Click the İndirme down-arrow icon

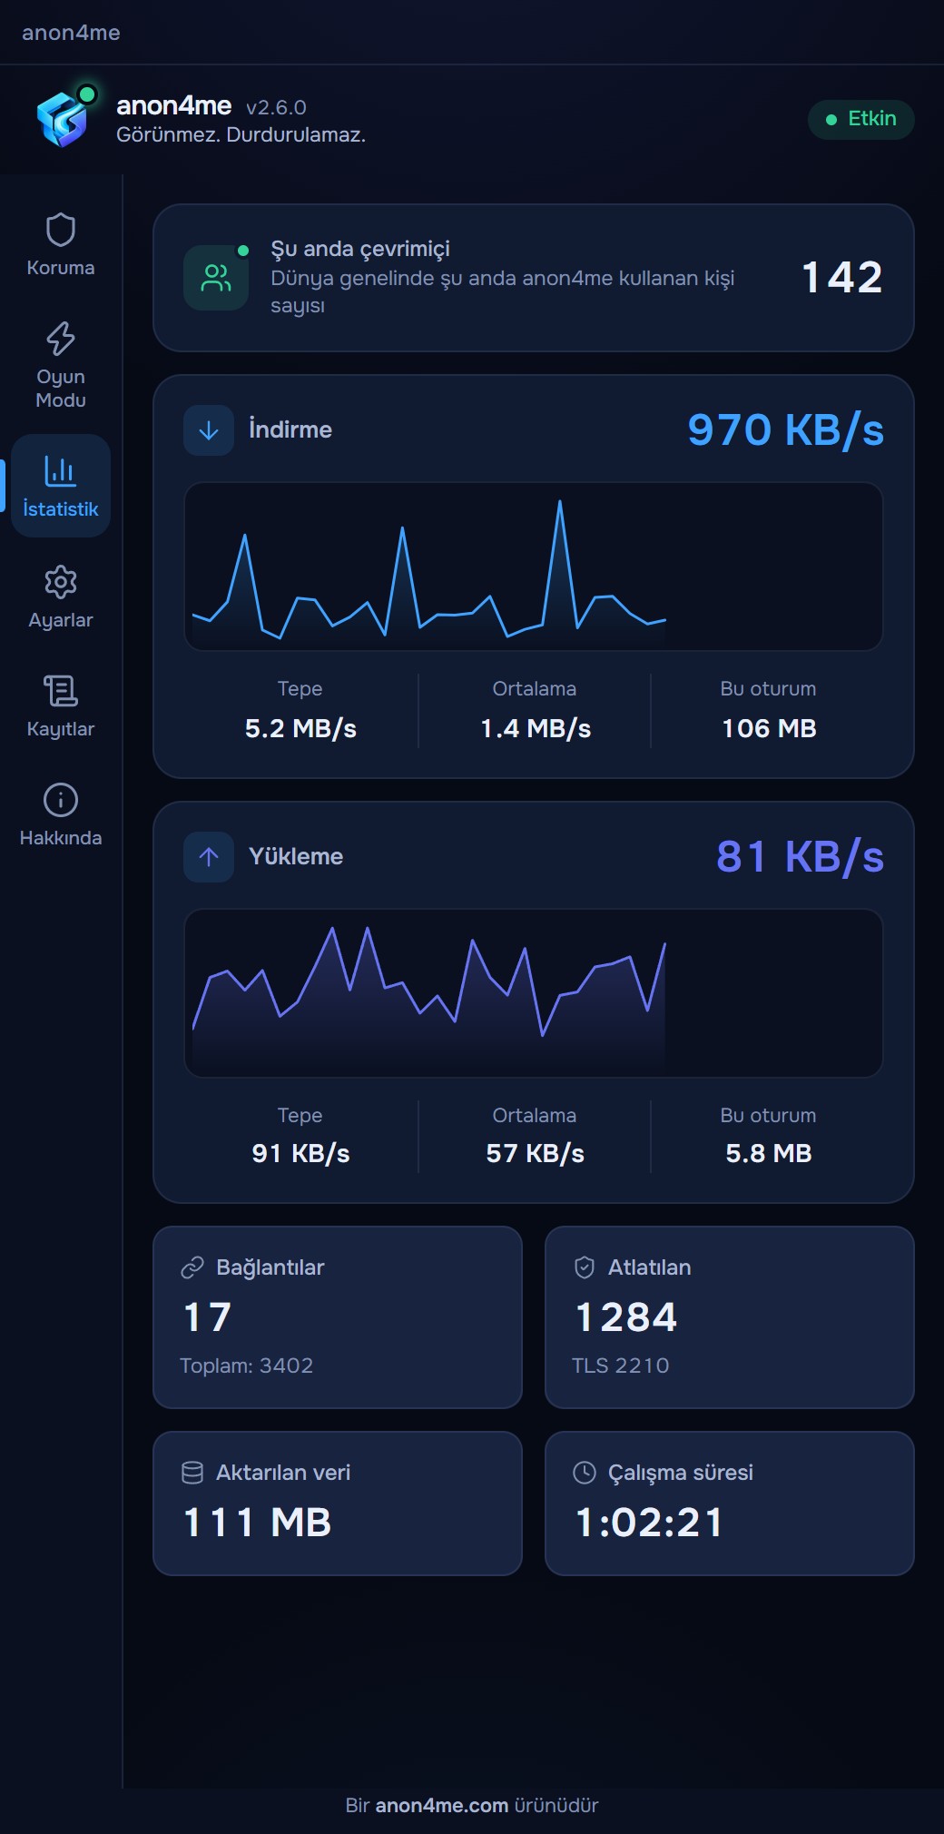click(x=209, y=430)
